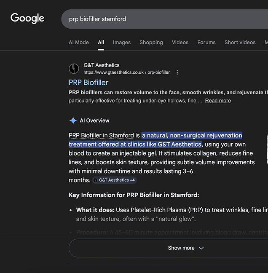Click the Google logo
Image resolution: width=268 pixels, height=273 pixels.
coord(27,18)
